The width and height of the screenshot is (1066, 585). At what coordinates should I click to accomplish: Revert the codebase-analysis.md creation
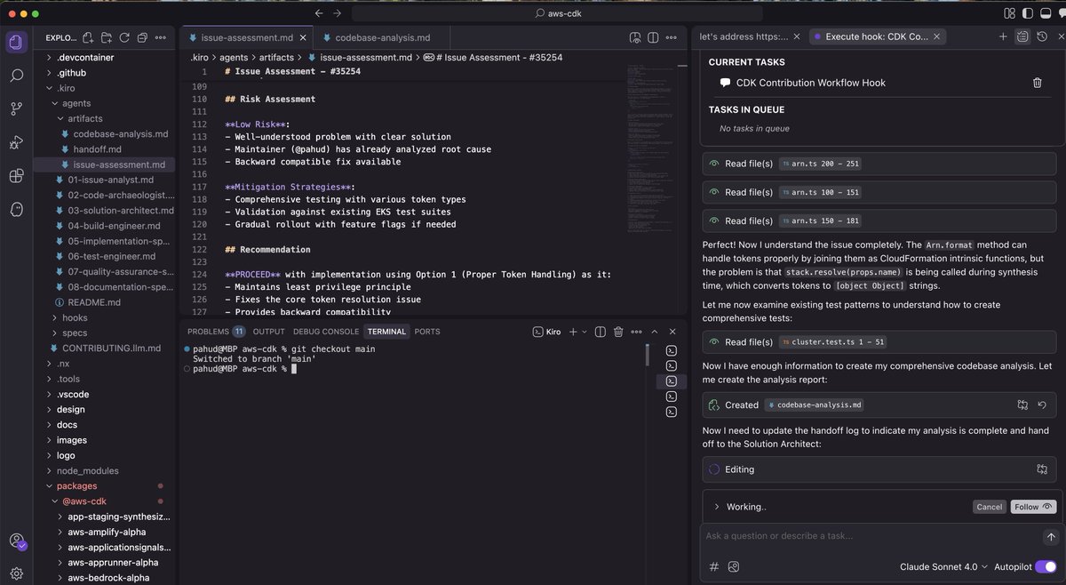(1042, 405)
